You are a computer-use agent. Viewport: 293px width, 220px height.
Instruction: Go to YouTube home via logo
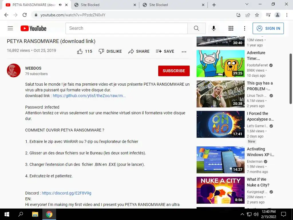pos(33,28)
